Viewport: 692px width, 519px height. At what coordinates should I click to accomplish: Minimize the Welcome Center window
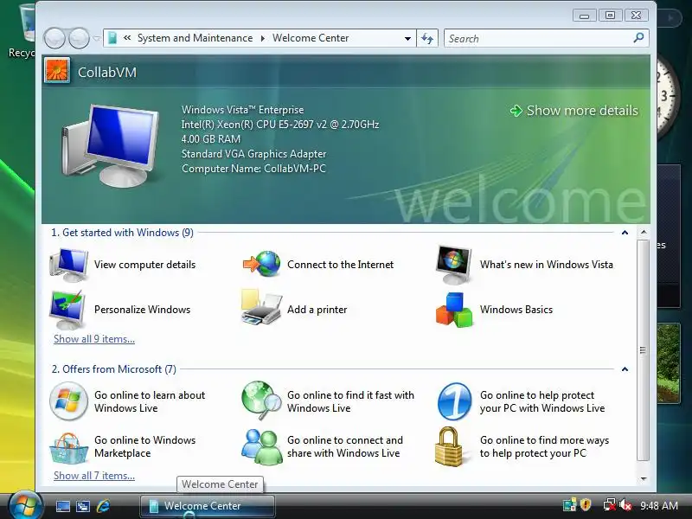coord(585,16)
